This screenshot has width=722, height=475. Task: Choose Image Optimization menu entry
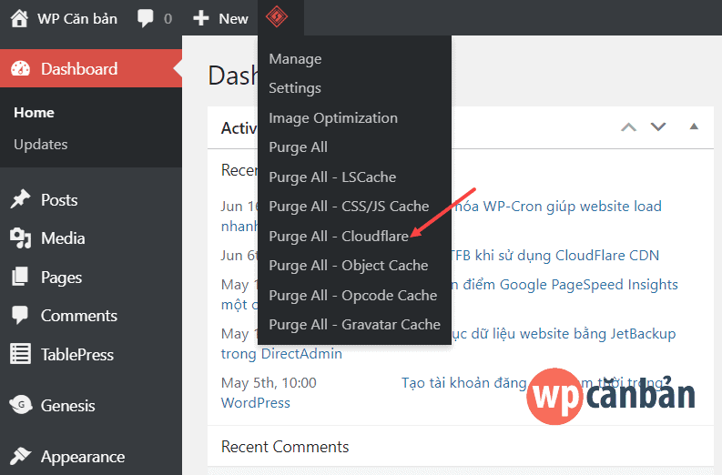[x=333, y=117]
